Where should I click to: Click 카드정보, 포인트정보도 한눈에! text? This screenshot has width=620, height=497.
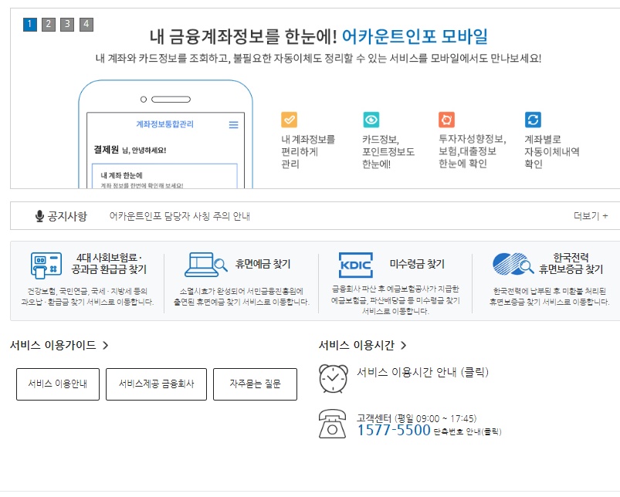click(388, 152)
